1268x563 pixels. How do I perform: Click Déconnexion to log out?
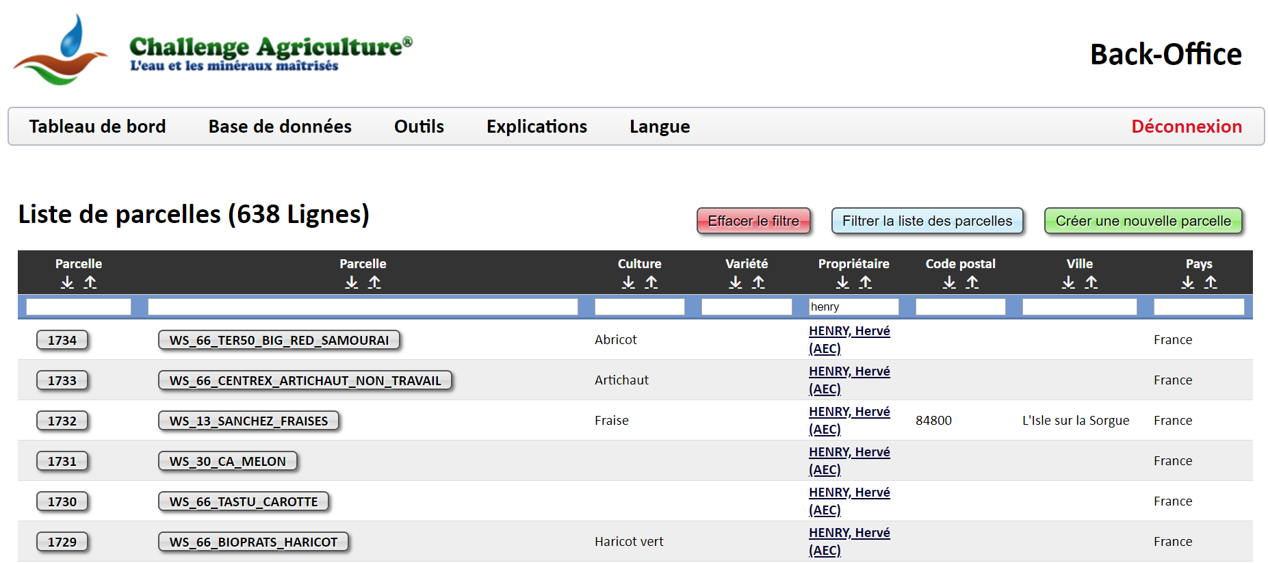coord(1187,127)
